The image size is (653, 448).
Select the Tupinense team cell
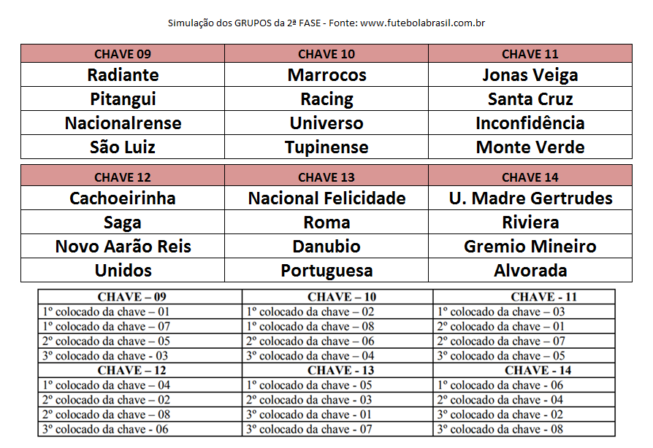326,147
